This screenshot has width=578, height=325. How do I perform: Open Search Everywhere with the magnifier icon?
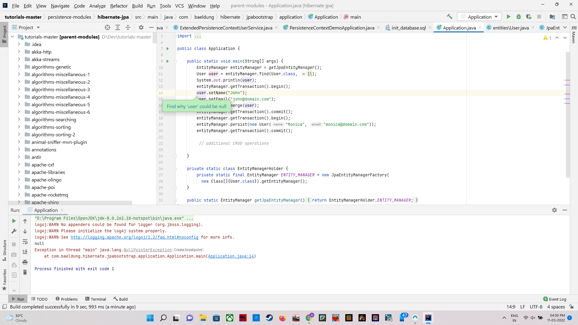573,17
